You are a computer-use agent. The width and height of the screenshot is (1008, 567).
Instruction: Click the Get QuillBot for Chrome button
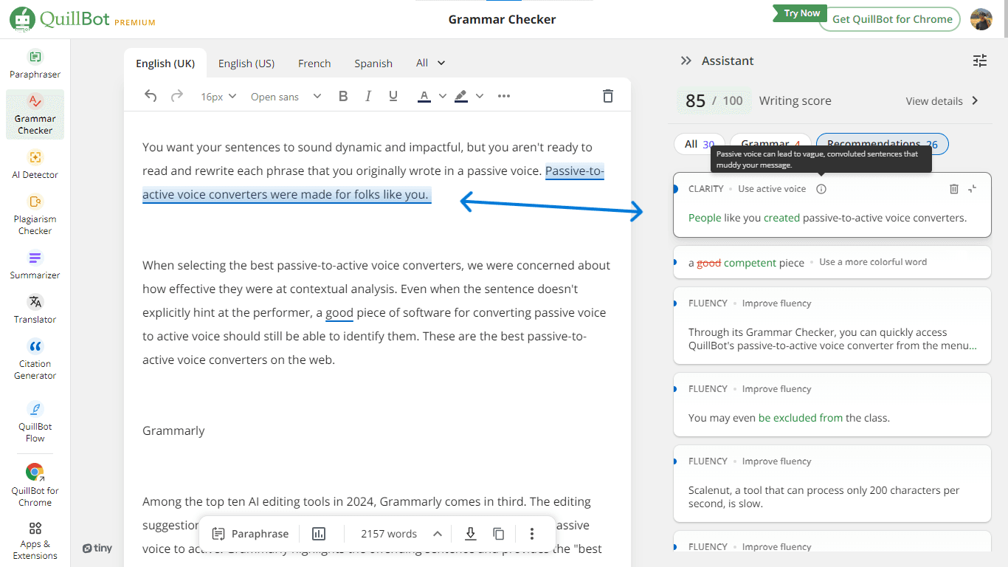coord(891,19)
